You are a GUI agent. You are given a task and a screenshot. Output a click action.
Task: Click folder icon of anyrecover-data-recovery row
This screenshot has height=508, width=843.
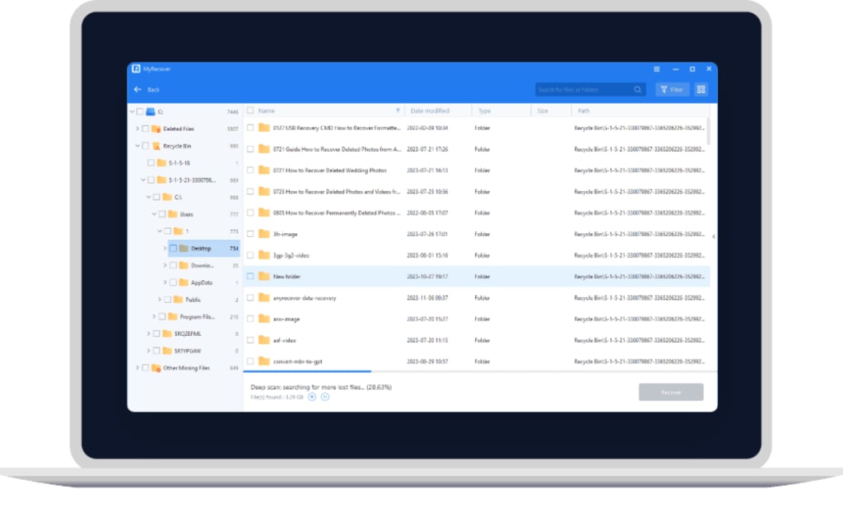tap(263, 297)
